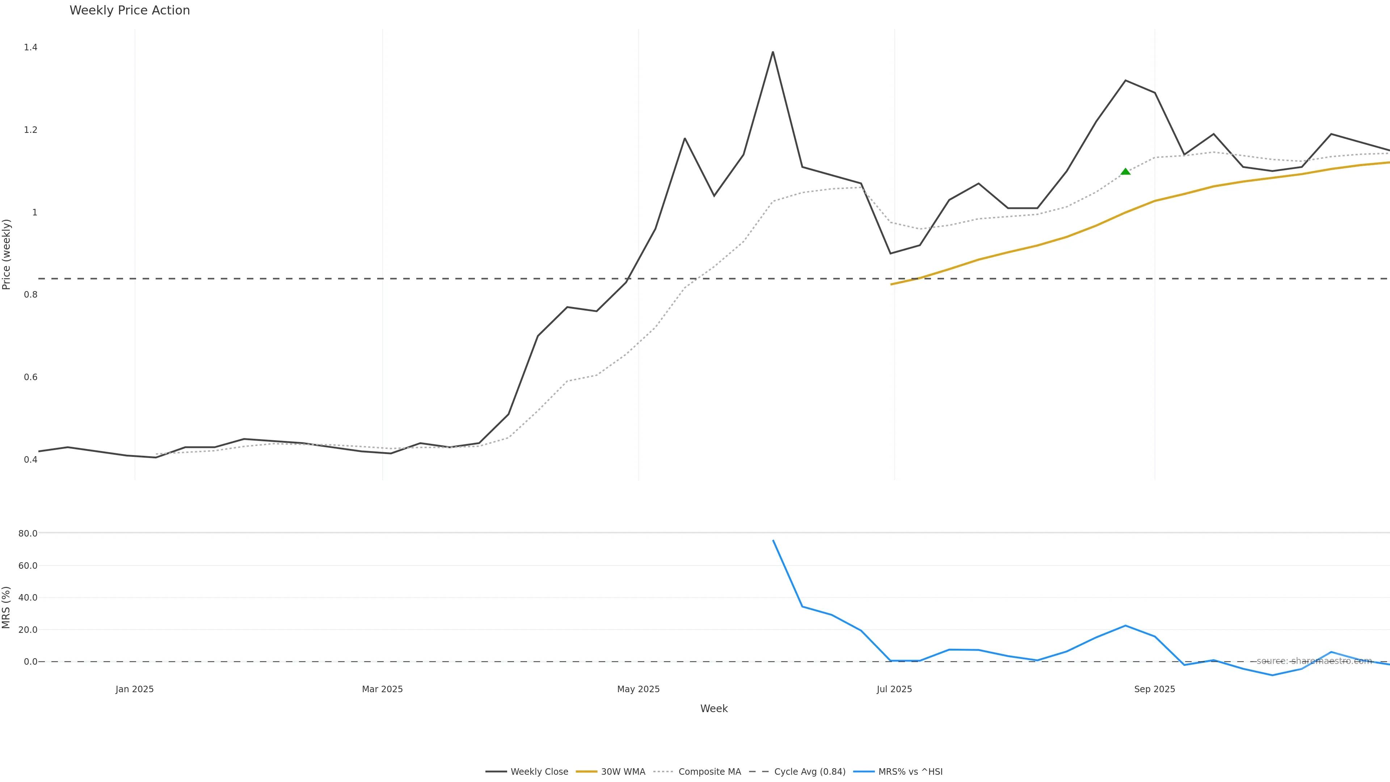
Task: Hide the 30W WMA series via legend
Action: [x=623, y=772]
